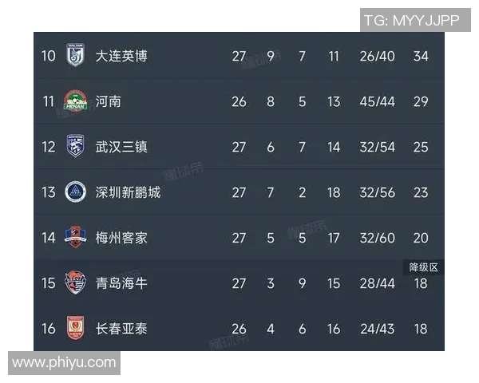Click the 梅州客家 team emblem
Image resolution: width=479 pixels, height=383 pixels.
point(76,238)
